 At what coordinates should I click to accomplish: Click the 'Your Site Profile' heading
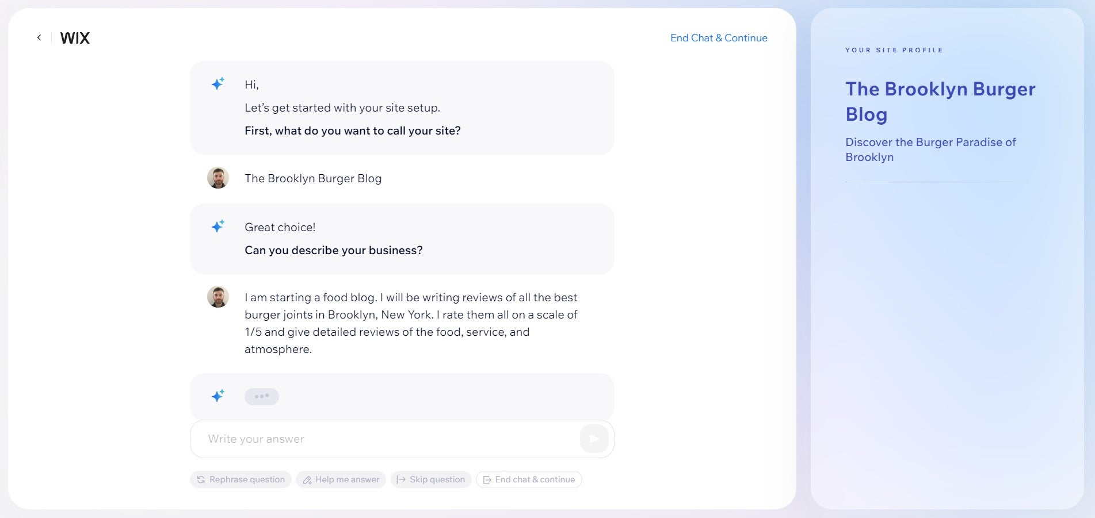click(894, 51)
